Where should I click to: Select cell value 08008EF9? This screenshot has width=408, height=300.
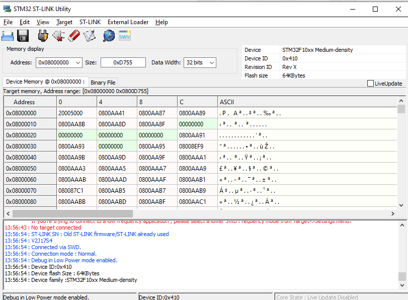[x=197, y=146]
